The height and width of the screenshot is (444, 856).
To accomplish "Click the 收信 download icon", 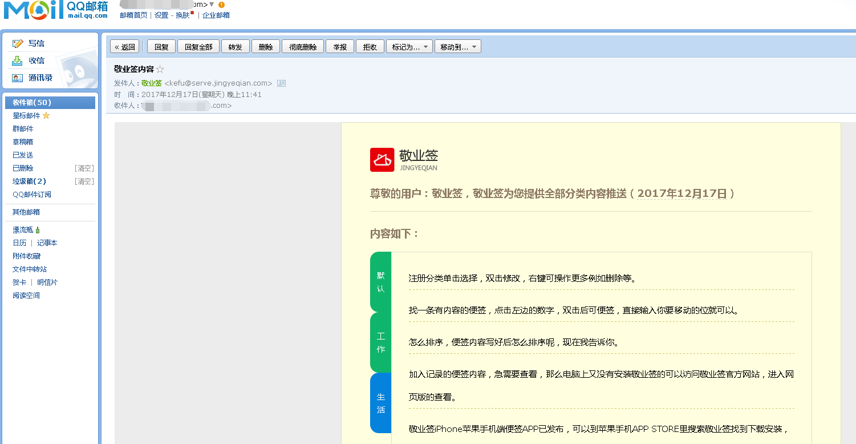I will [x=18, y=60].
